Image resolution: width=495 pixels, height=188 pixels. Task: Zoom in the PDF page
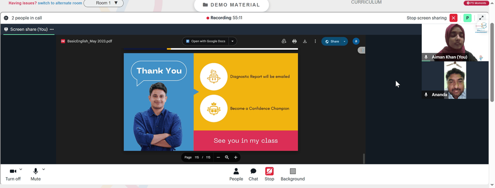pyautogui.click(x=236, y=157)
